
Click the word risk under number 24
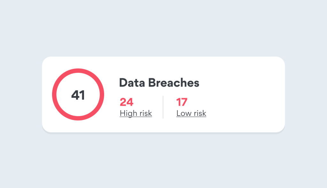(x=146, y=113)
